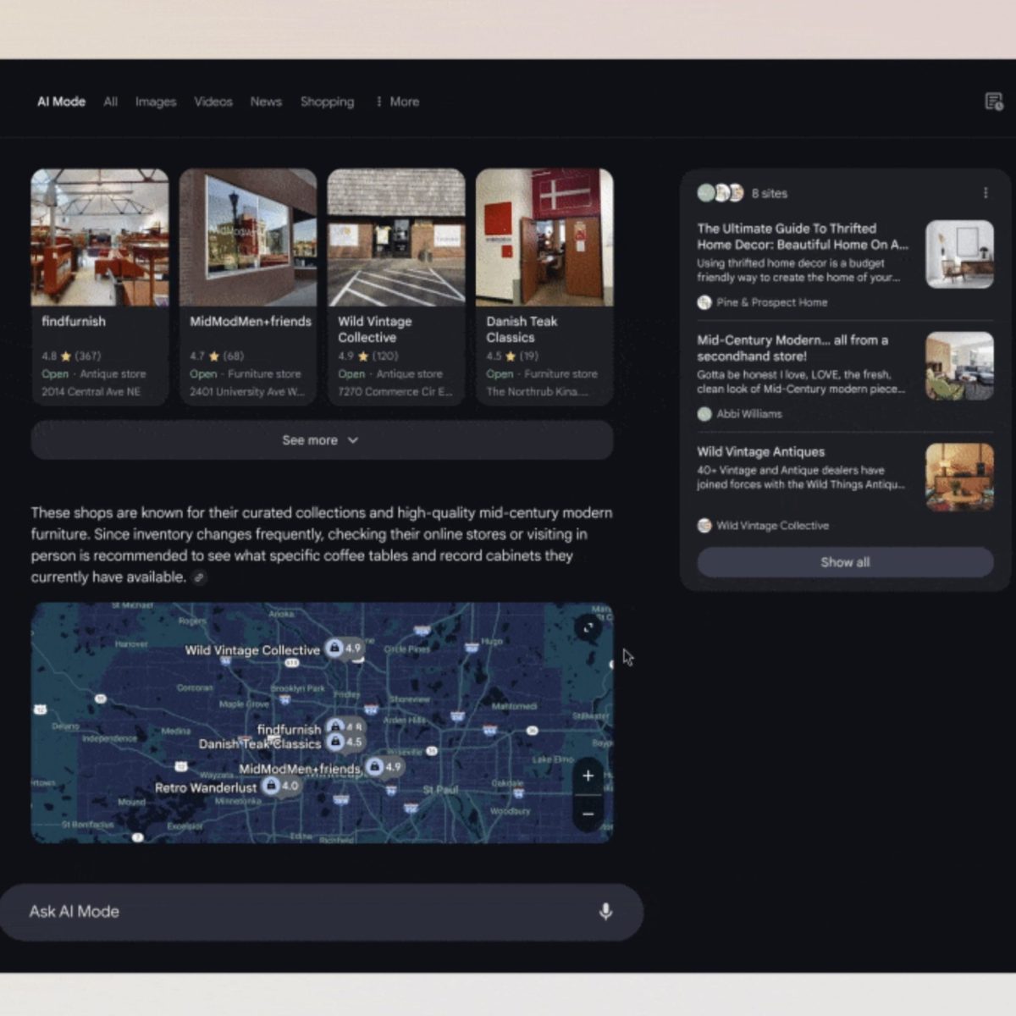
Task: Open the More search filters dropdown
Action: (397, 102)
